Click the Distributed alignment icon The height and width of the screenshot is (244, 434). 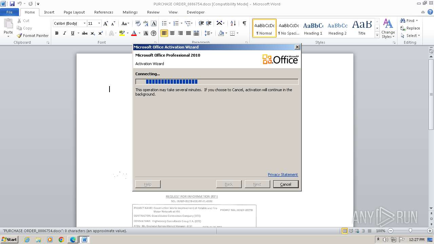point(196,33)
